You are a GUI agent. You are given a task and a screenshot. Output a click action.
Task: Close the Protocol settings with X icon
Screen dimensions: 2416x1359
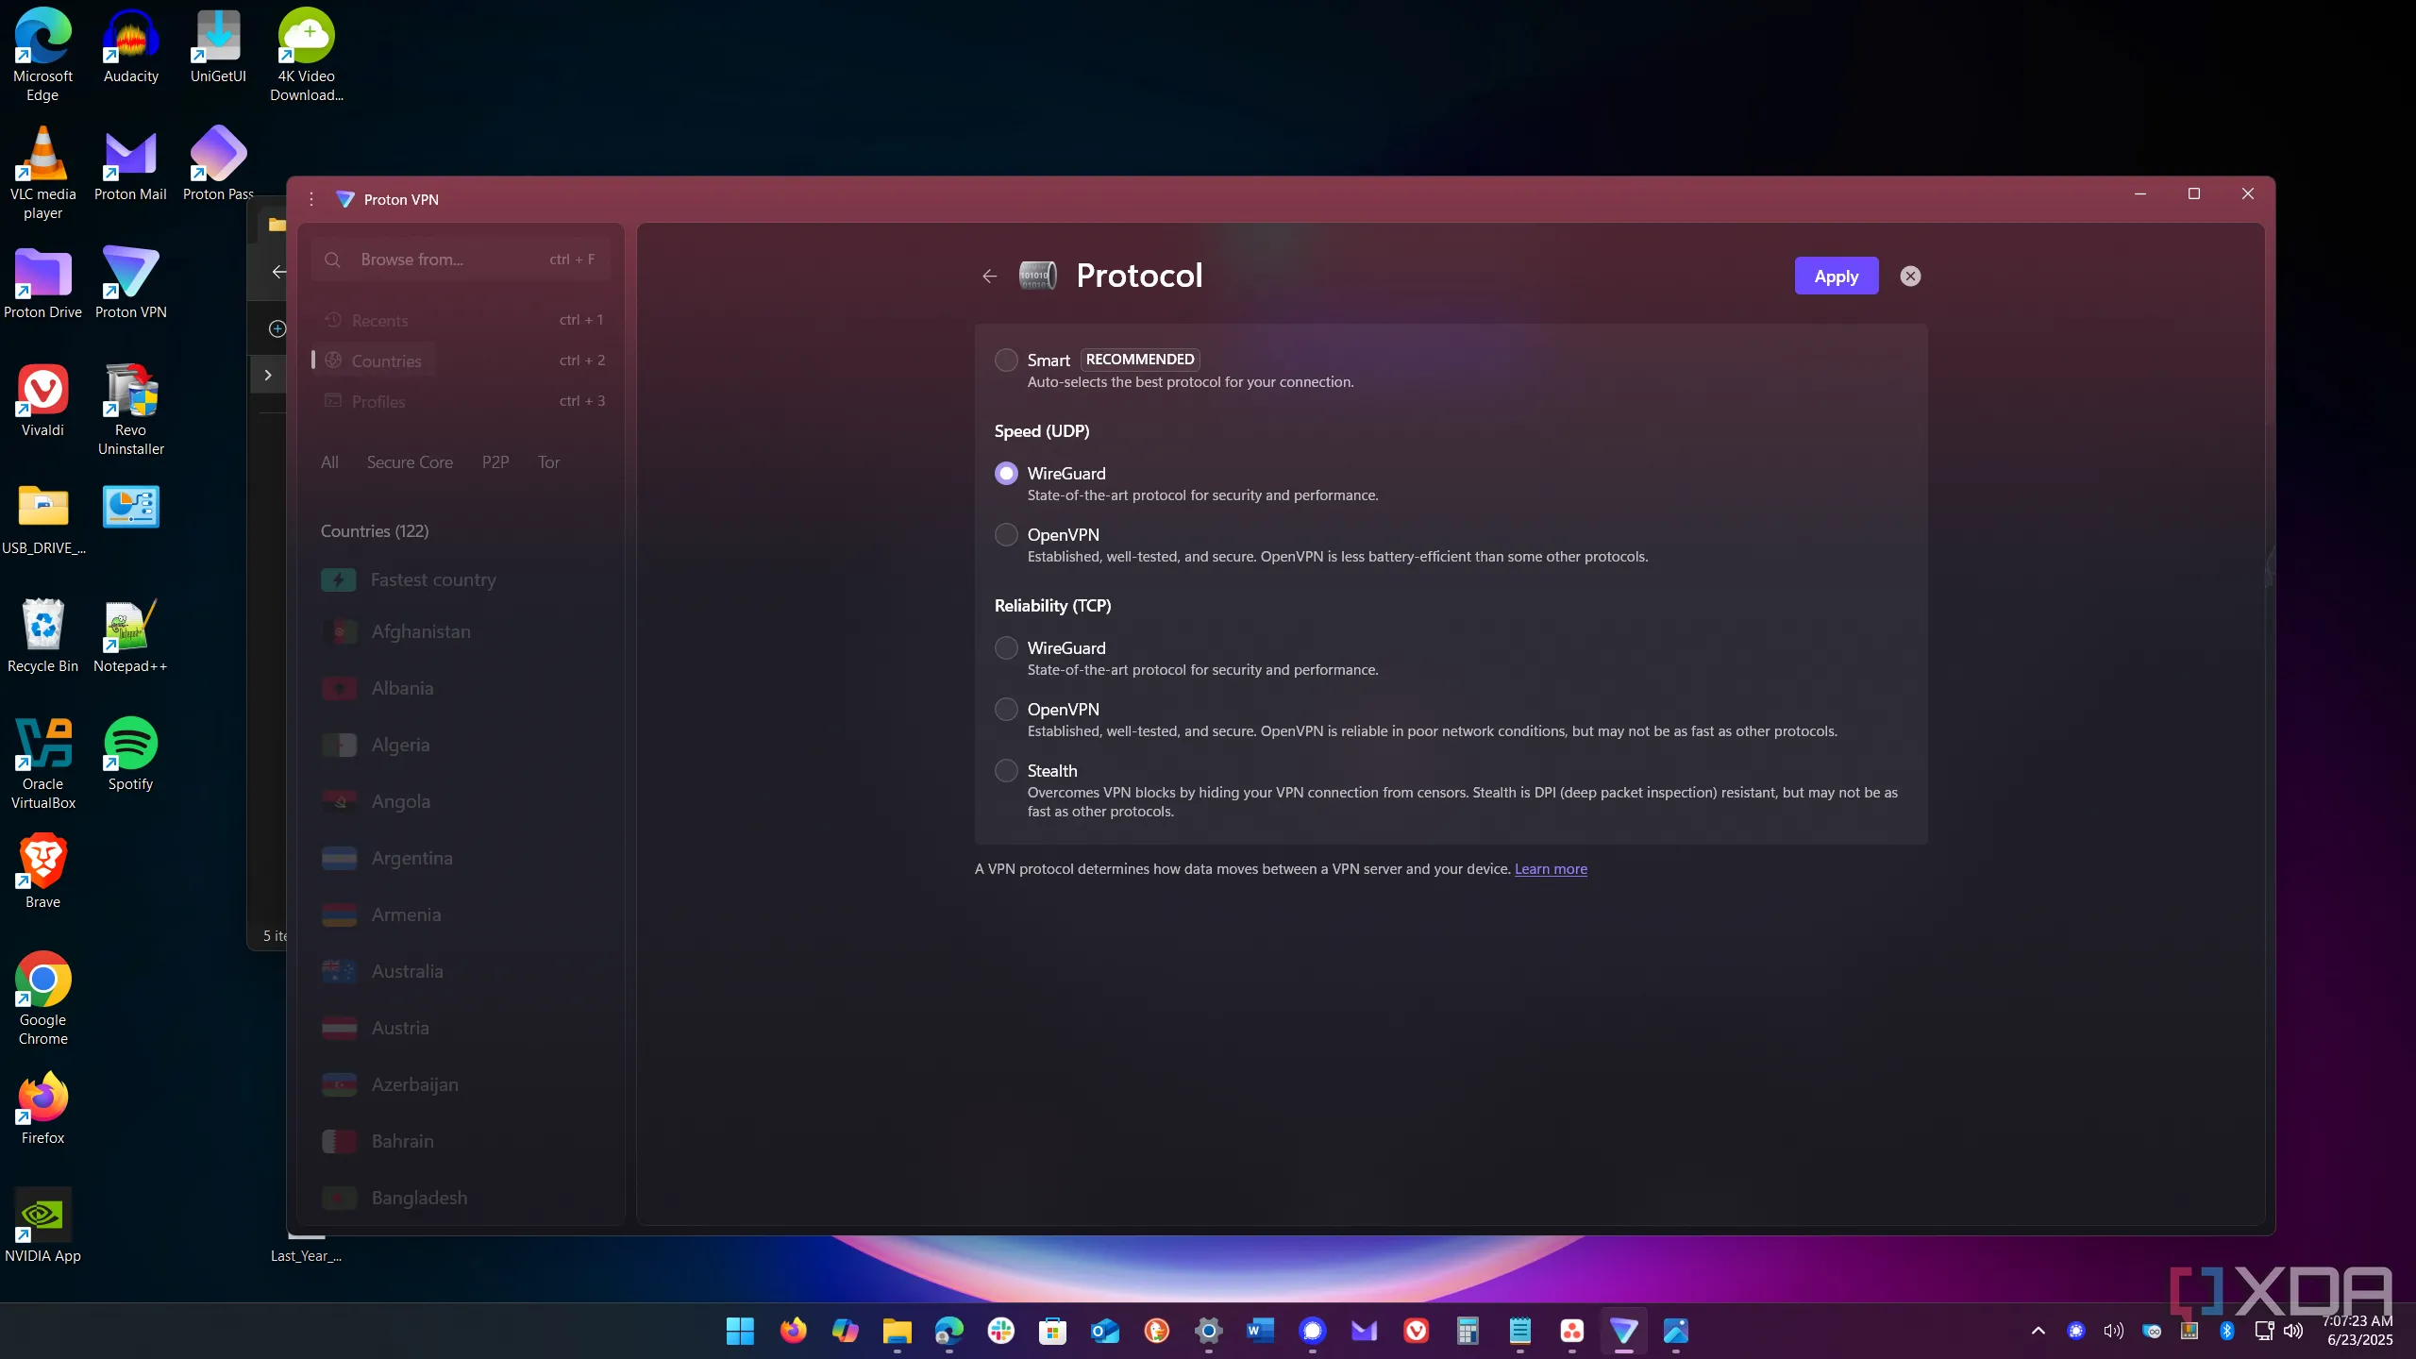(1910, 276)
